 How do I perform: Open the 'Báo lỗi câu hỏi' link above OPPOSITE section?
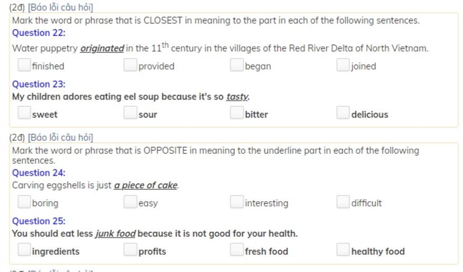[60, 138]
